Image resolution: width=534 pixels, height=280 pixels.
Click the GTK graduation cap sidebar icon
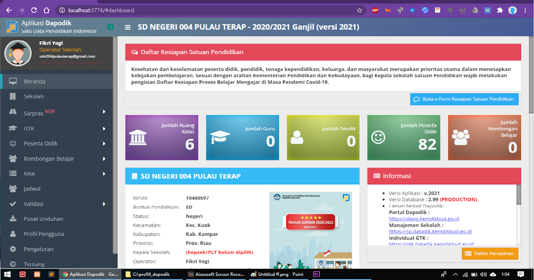(x=13, y=128)
